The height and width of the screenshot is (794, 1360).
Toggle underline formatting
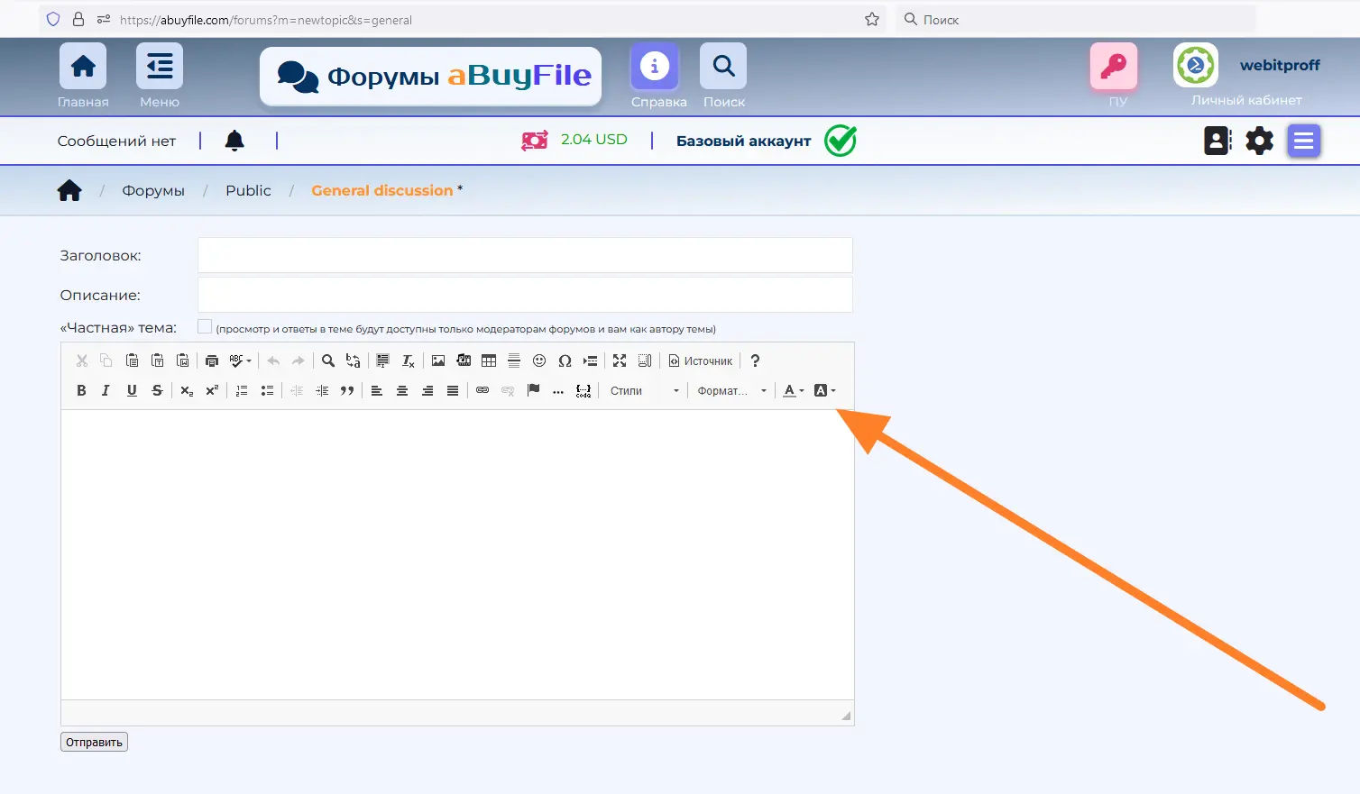[x=132, y=390]
